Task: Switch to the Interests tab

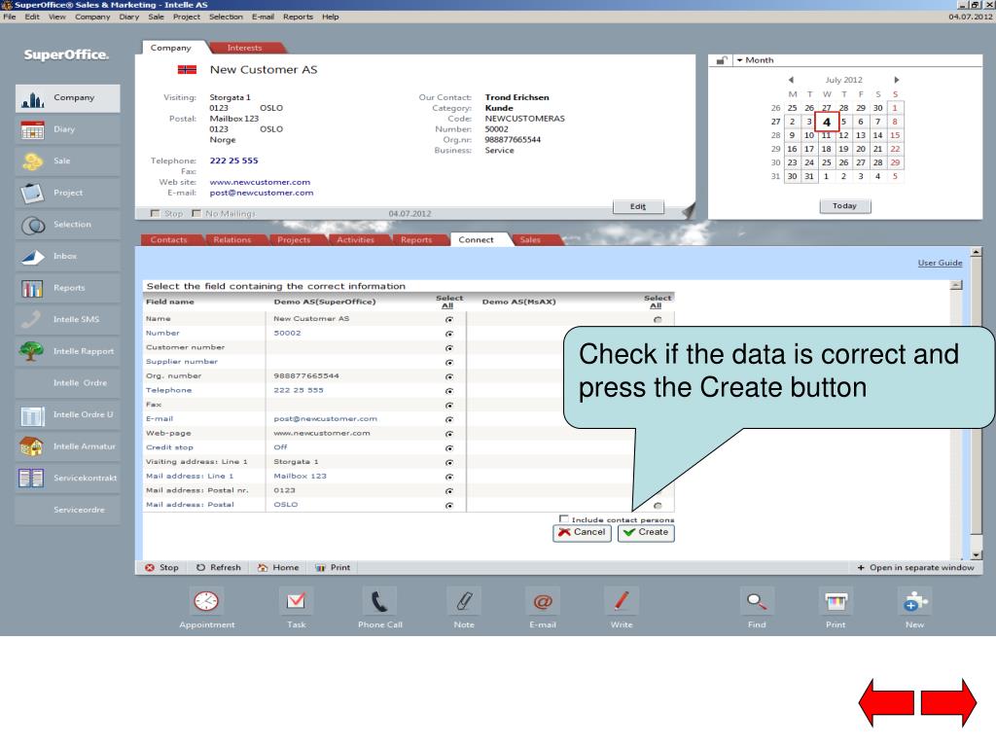Action: click(244, 48)
